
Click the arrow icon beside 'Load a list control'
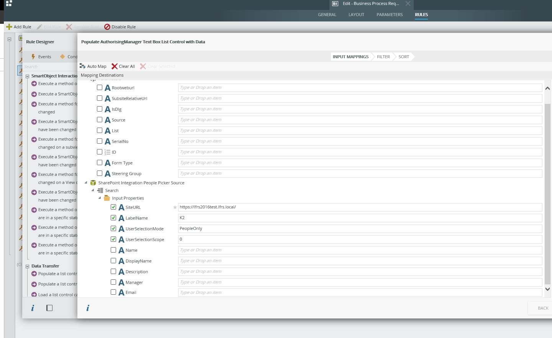pyautogui.click(x=34, y=295)
